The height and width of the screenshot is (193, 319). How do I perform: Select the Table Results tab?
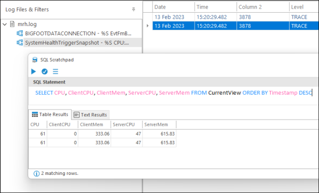pos(50,114)
